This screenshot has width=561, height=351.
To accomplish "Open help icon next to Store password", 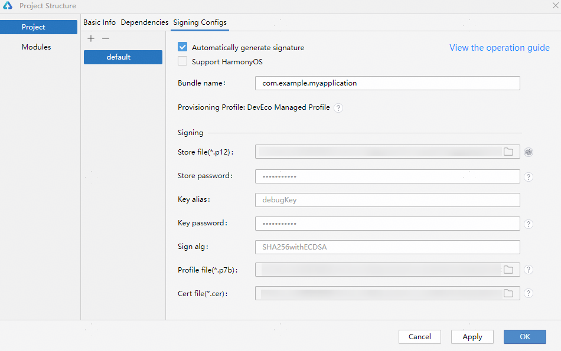I will coord(529,177).
